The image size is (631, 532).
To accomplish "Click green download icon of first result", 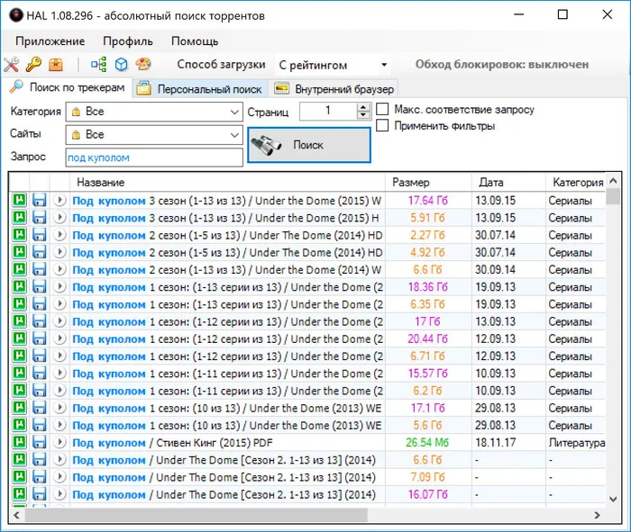I will [x=19, y=200].
